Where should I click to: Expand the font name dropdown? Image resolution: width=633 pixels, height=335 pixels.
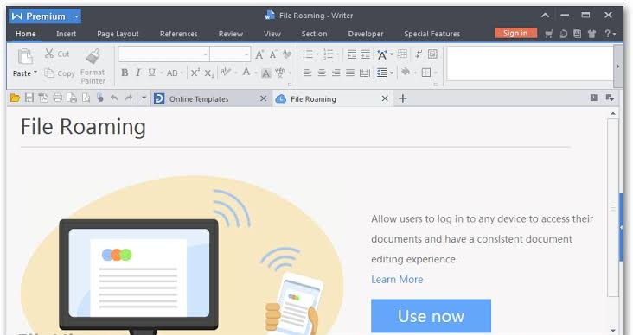(206, 54)
